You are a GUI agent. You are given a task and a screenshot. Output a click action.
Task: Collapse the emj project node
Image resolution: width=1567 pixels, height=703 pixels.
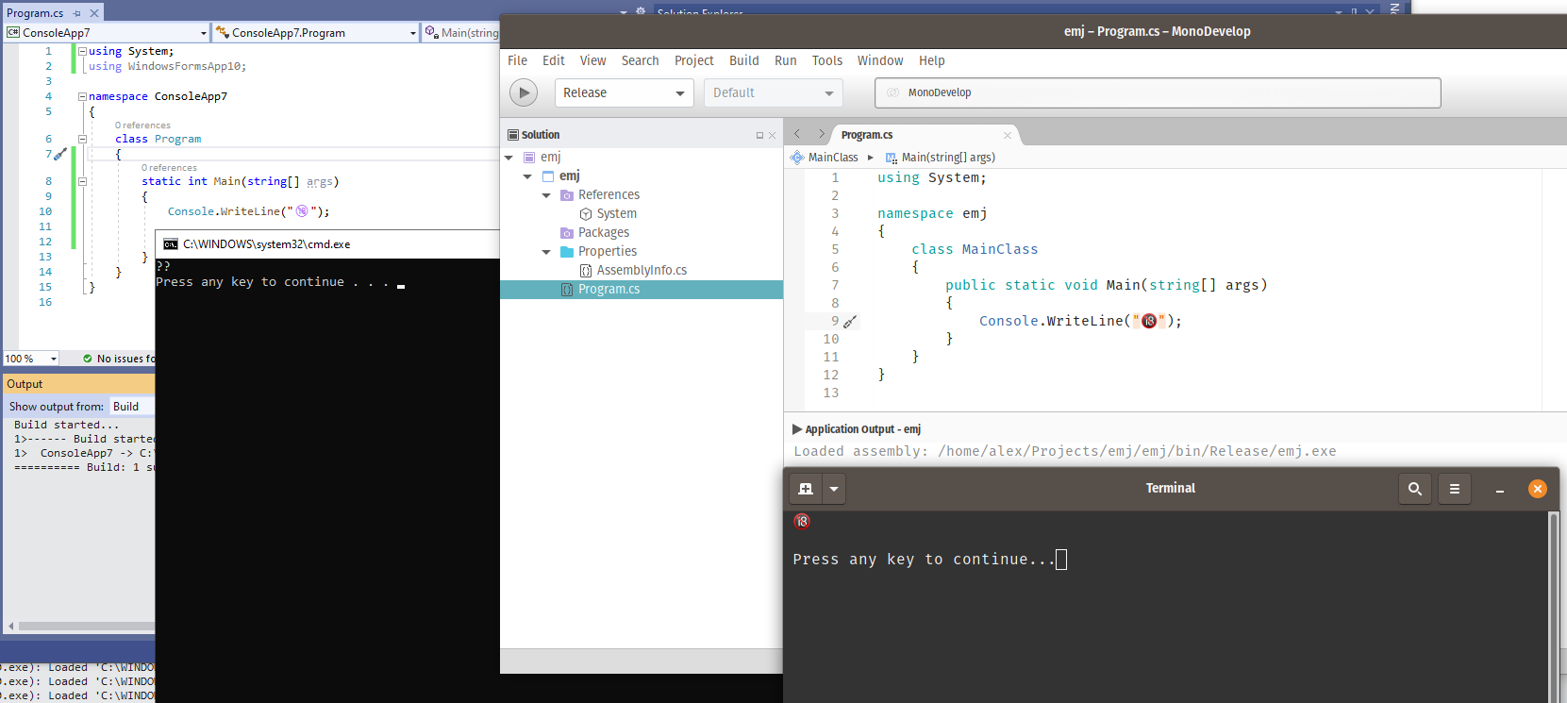[527, 176]
